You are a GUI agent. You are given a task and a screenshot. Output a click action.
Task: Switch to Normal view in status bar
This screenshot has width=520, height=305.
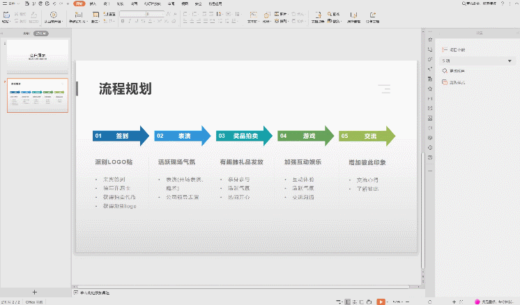tap(348, 302)
